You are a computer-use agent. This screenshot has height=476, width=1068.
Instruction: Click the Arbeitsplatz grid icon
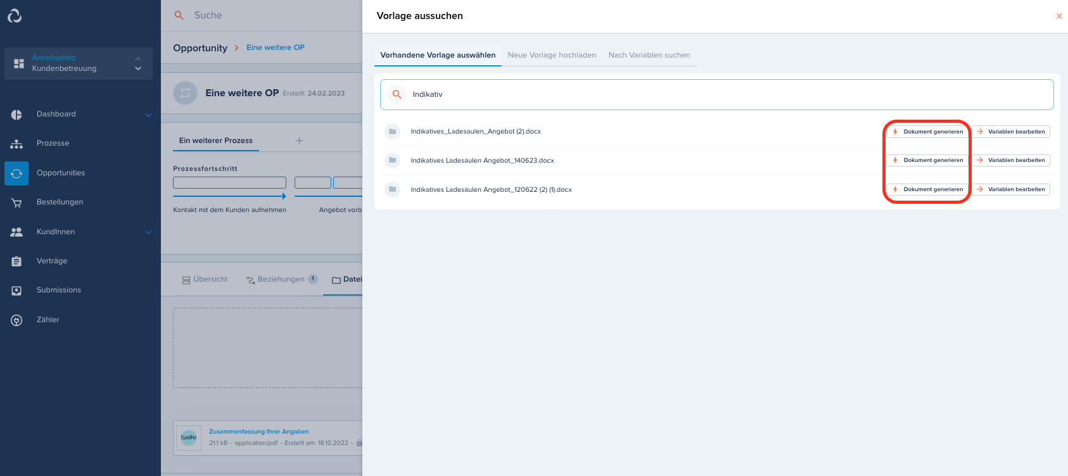coord(19,63)
